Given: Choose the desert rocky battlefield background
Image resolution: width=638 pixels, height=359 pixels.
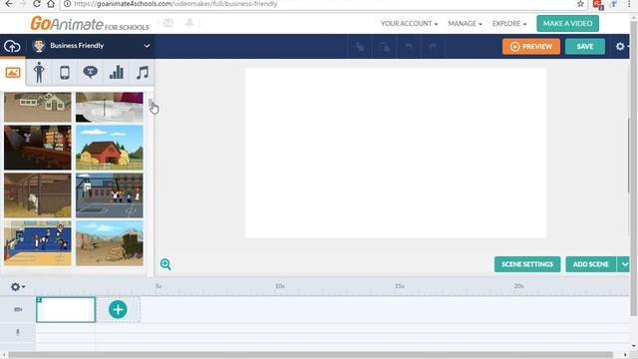Looking at the screenshot, I should (110, 243).
